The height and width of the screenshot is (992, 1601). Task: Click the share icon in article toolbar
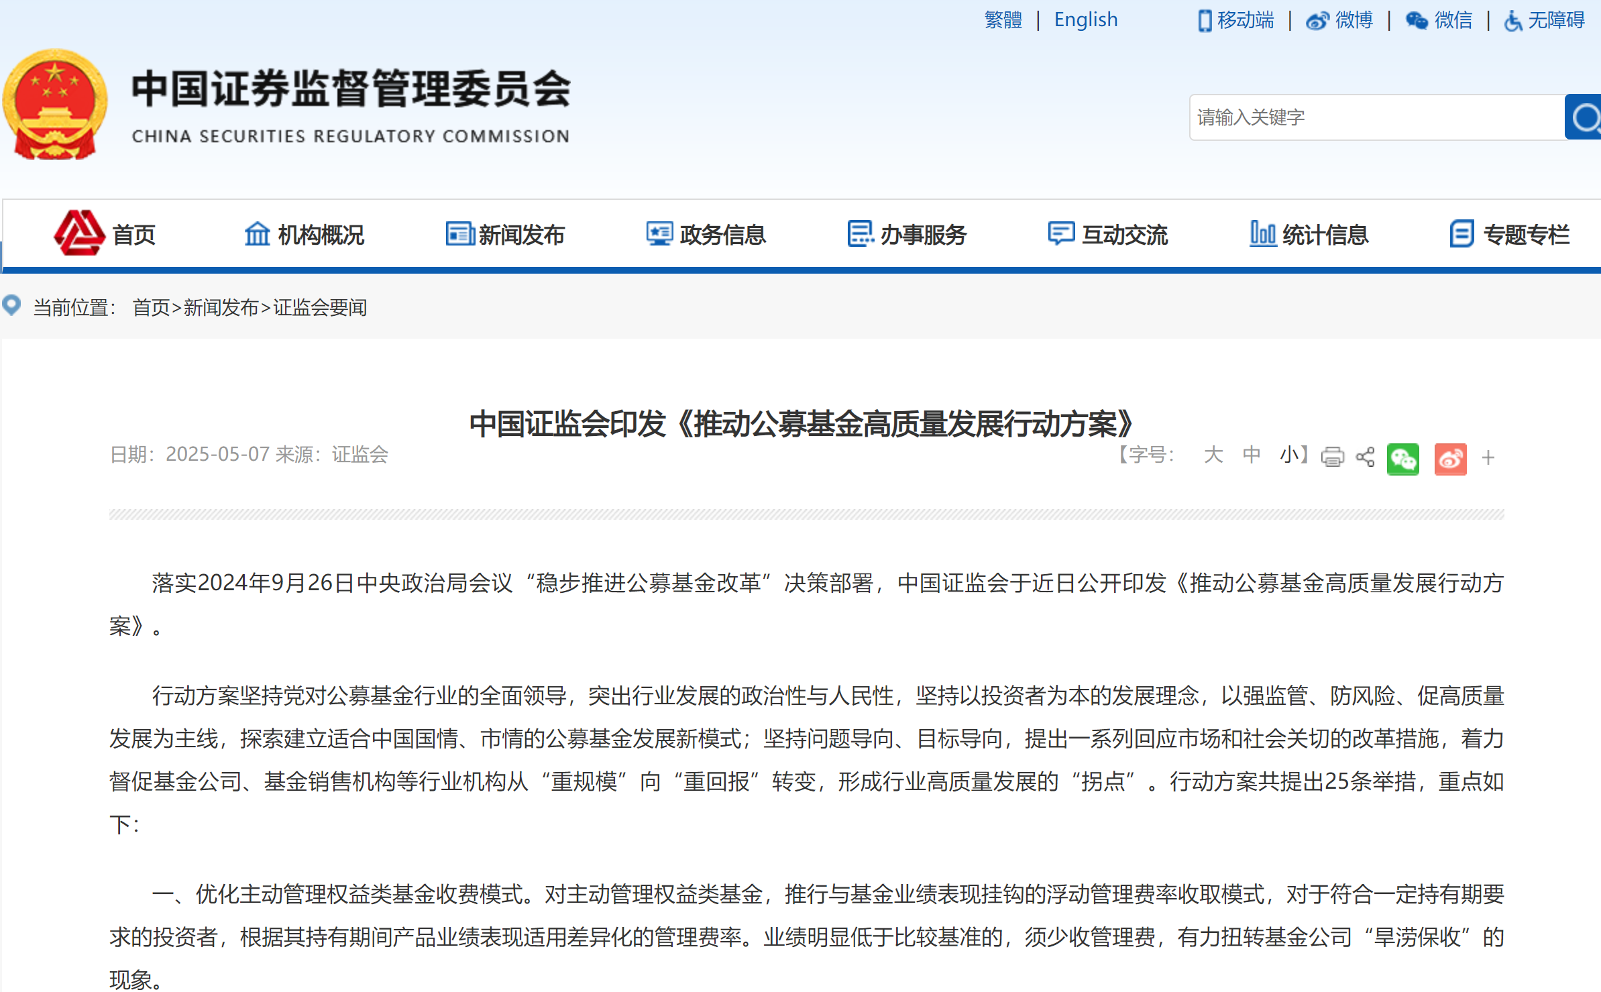click(1365, 457)
